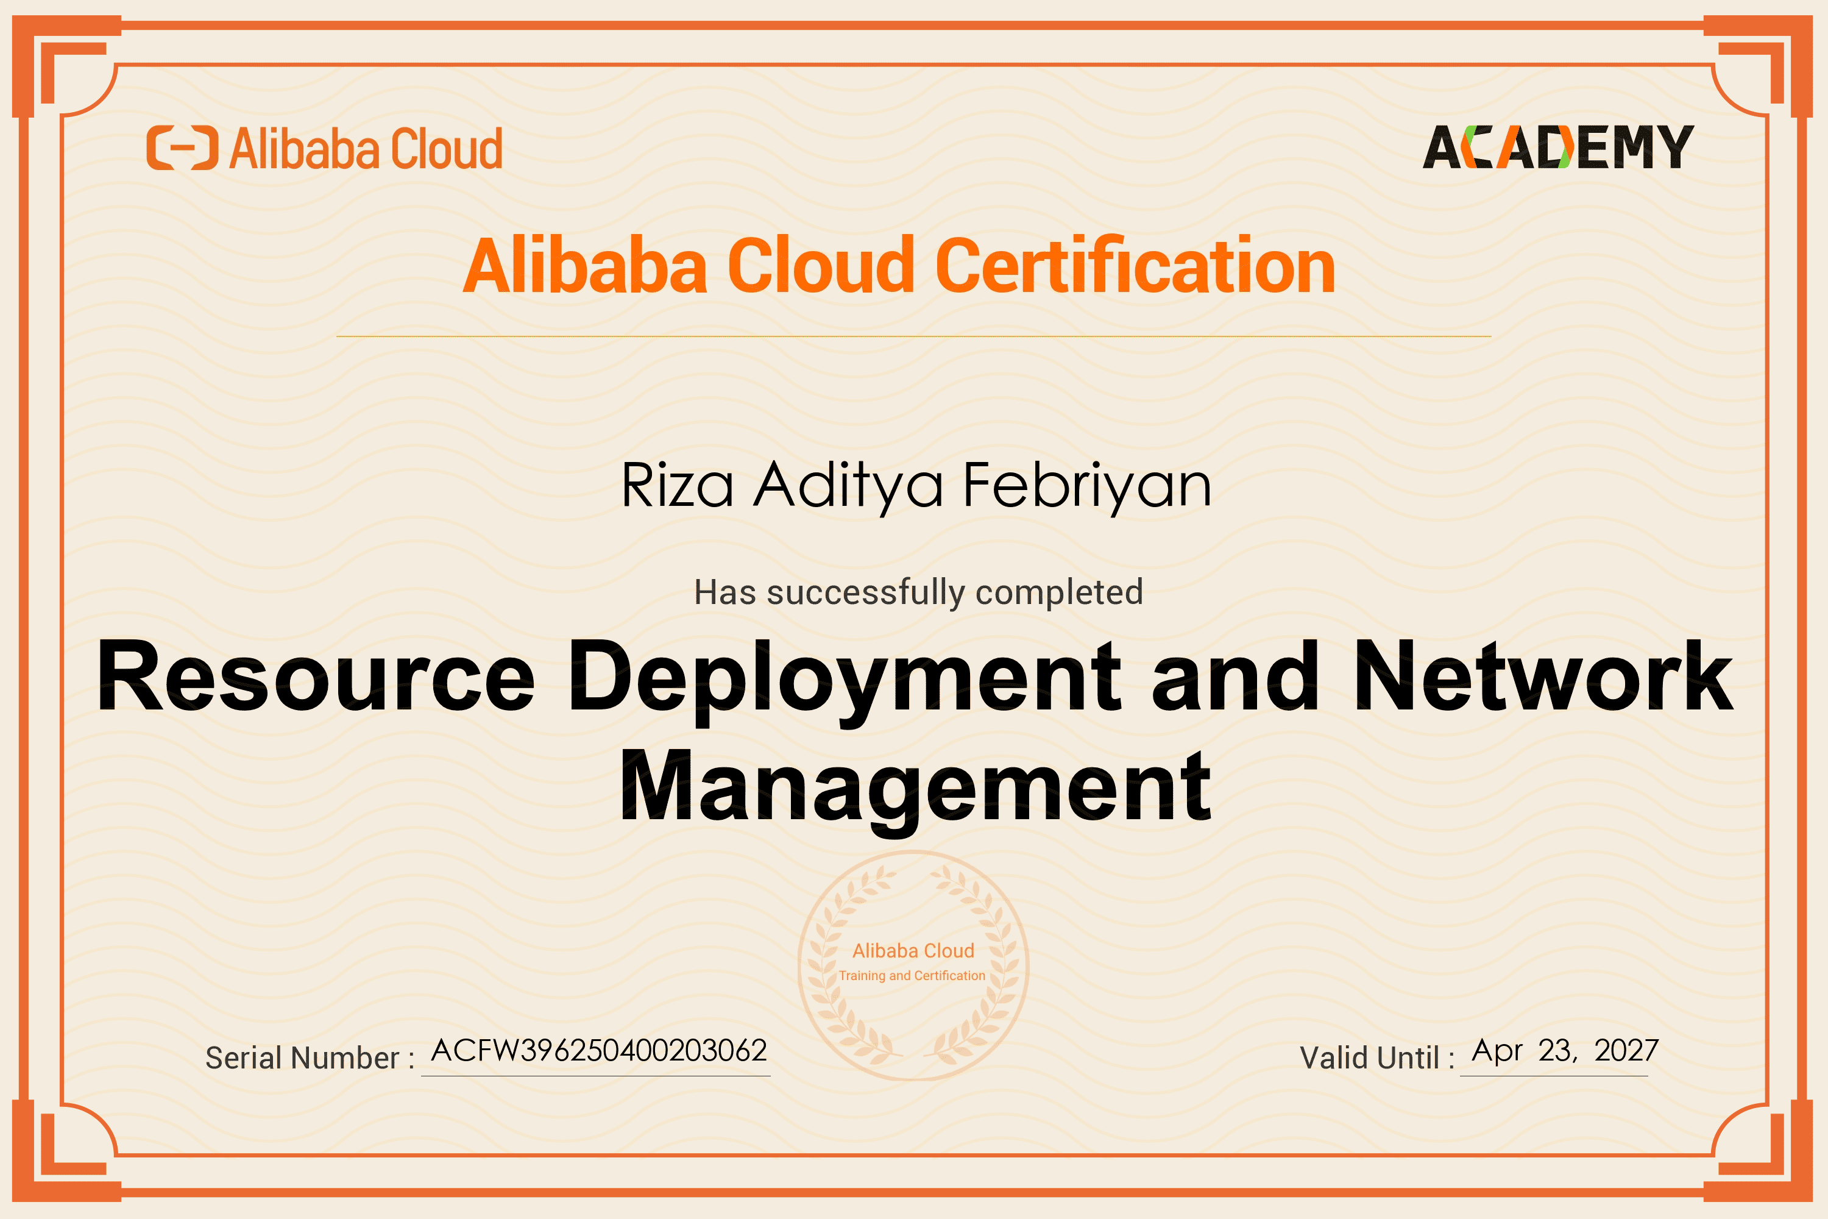The width and height of the screenshot is (1828, 1219).
Task: Click the thin horizontal divider under heading
Action: (913, 336)
